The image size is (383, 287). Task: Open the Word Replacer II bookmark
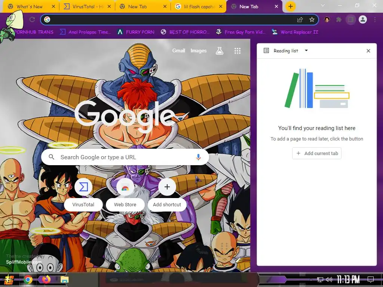(x=295, y=32)
